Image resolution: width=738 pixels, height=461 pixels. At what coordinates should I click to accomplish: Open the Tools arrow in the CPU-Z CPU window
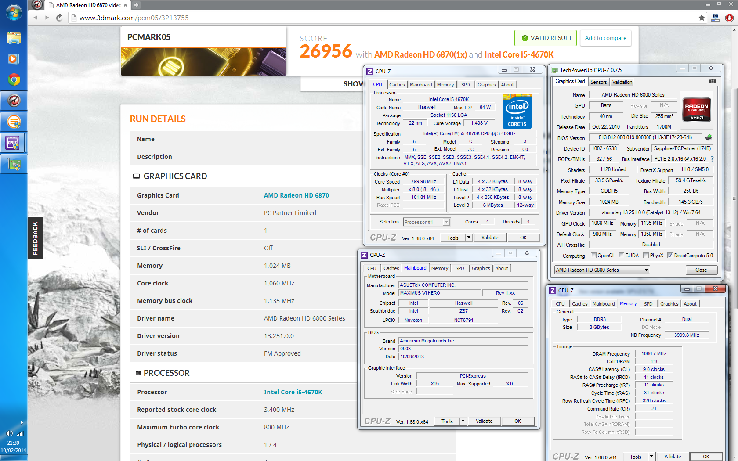click(x=469, y=238)
